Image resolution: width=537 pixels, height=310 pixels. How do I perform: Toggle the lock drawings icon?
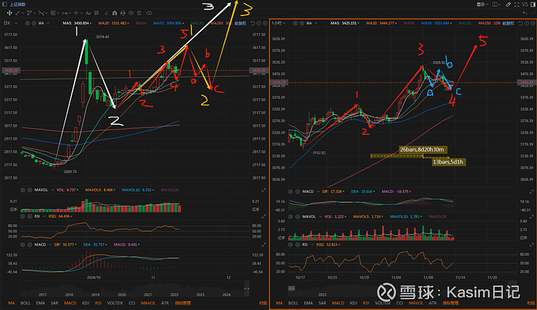coord(123,13)
